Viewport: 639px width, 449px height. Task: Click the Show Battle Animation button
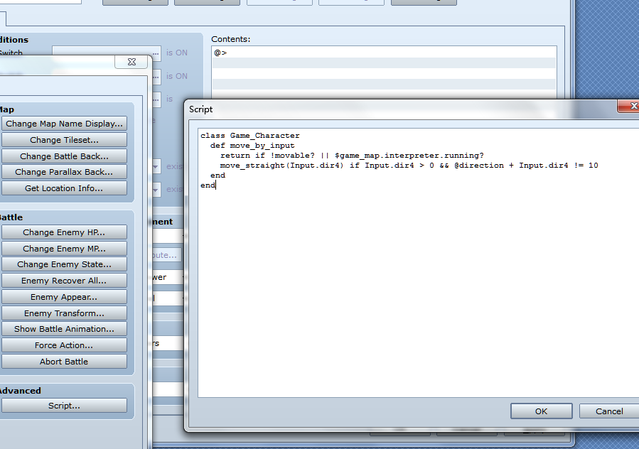pyautogui.click(x=64, y=329)
